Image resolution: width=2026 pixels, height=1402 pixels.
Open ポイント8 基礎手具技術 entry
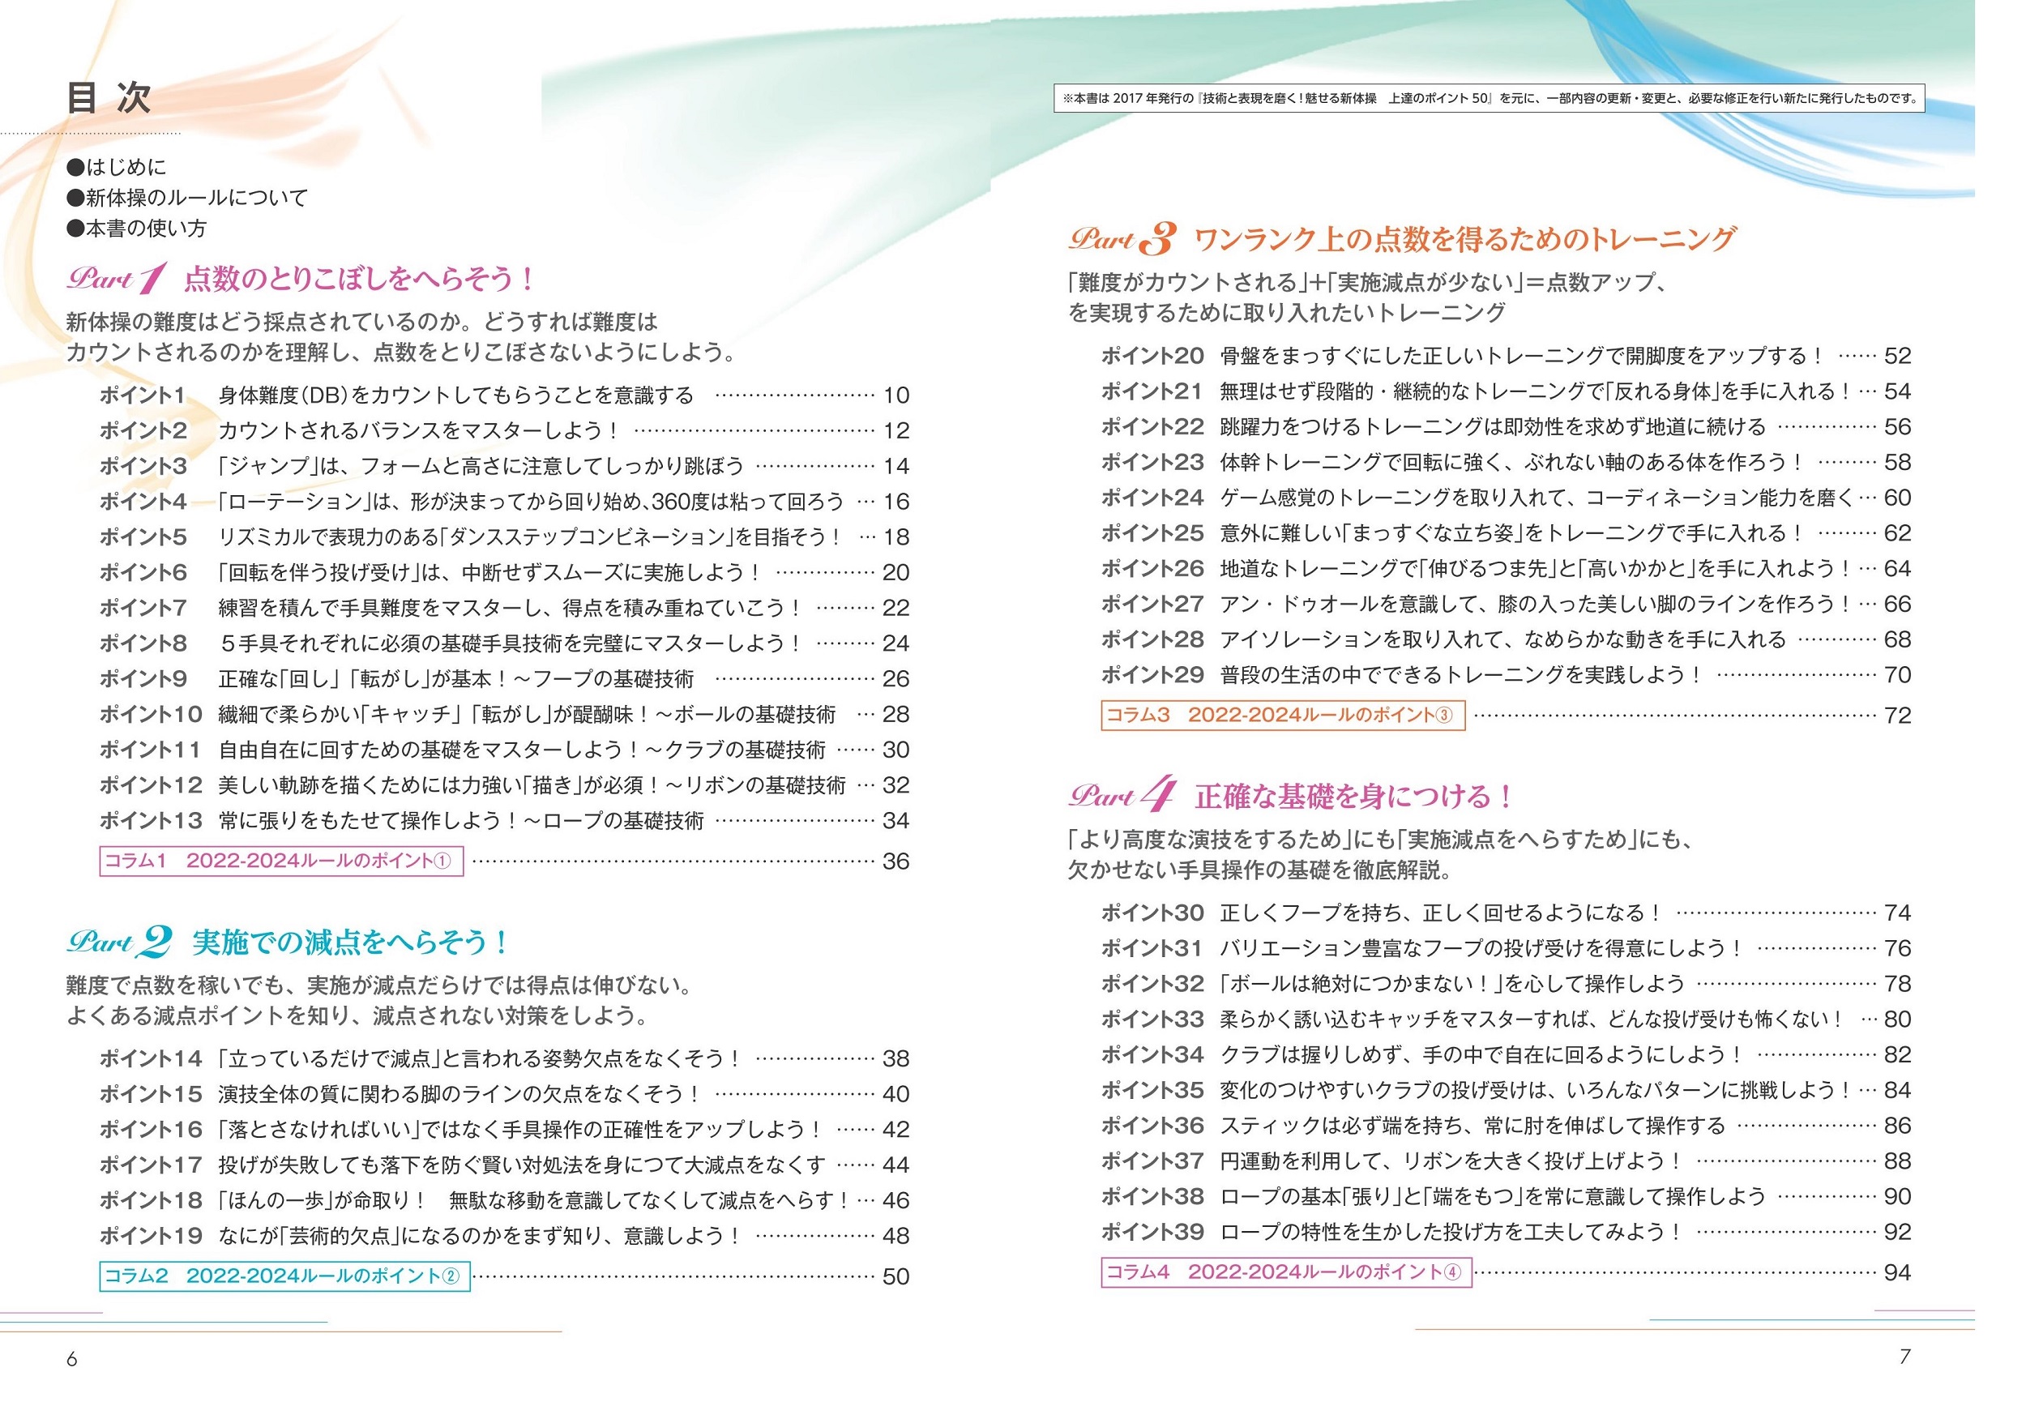point(504,643)
